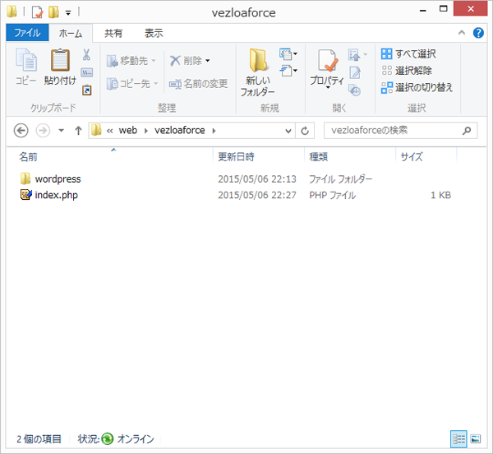This screenshot has height=454, width=493.
Task: Select the ホーム (Home) tab
Action: [x=71, y=33]
